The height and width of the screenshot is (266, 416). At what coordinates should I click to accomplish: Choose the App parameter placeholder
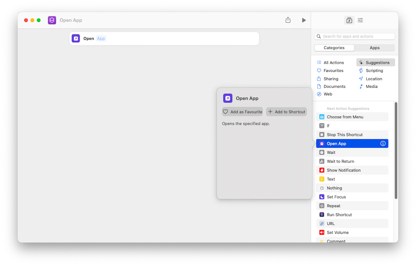click(101, 38)
